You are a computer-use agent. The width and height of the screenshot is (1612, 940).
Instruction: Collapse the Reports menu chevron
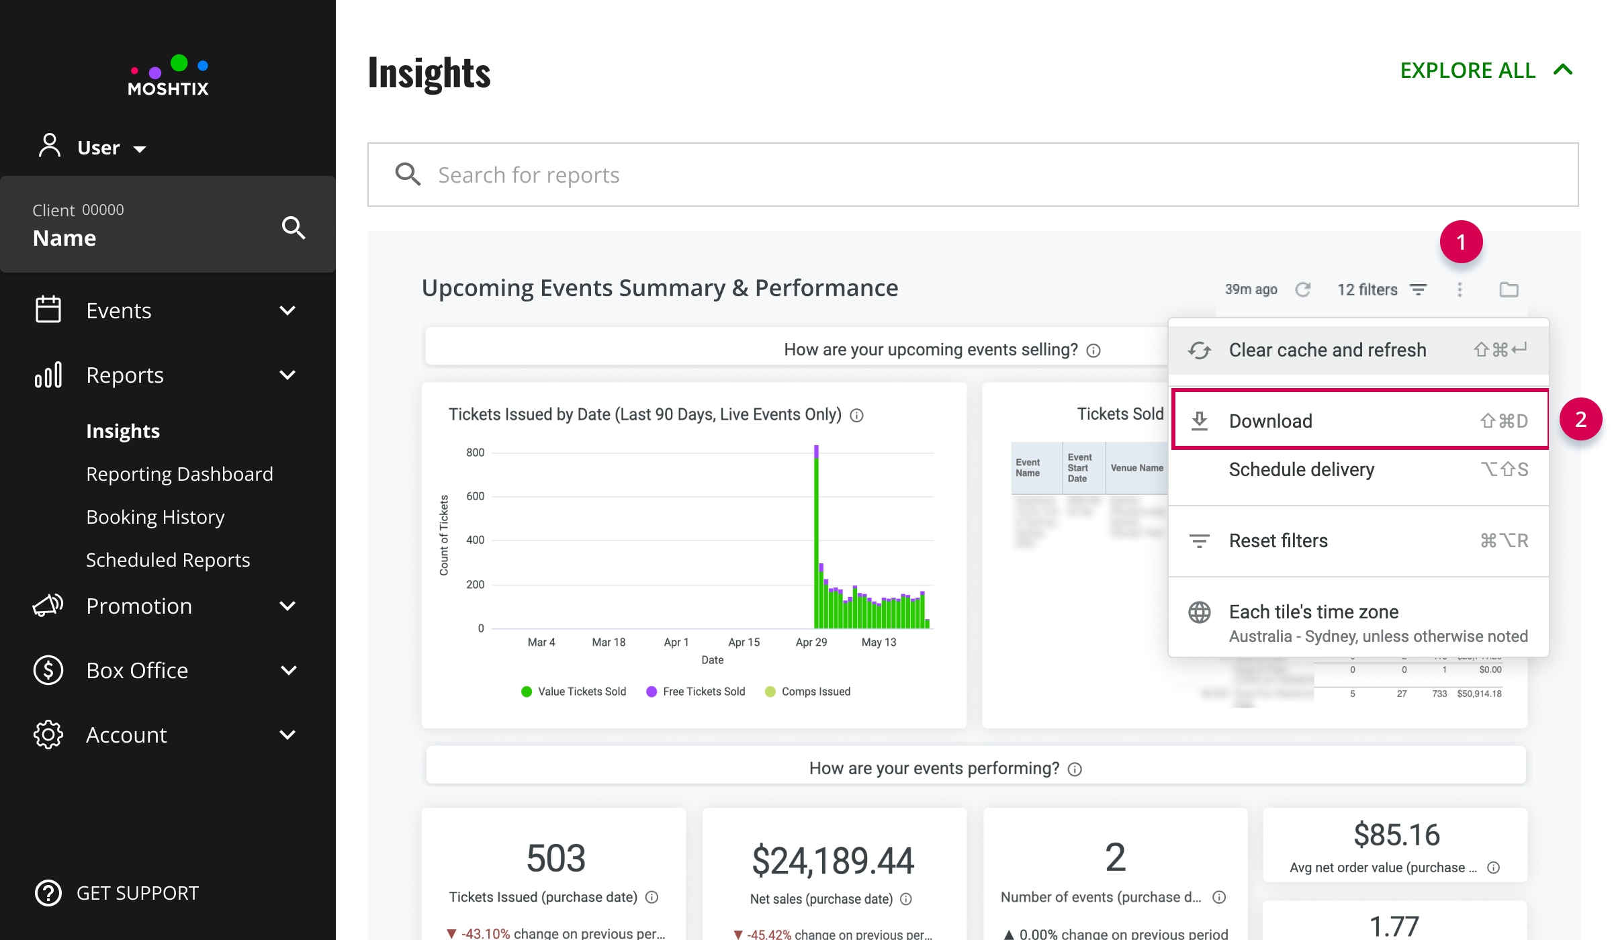tap(287, 375)
